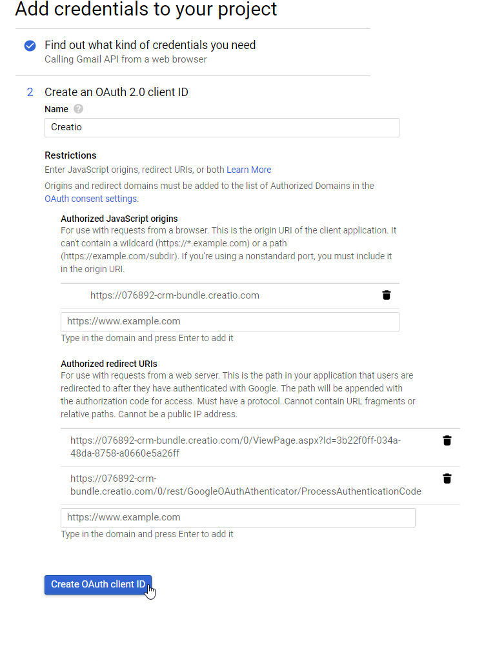Select the 076892-crm-bundle.creatio.com origin text
Viewport: 484px width, 661px height.
pos(175,295)
